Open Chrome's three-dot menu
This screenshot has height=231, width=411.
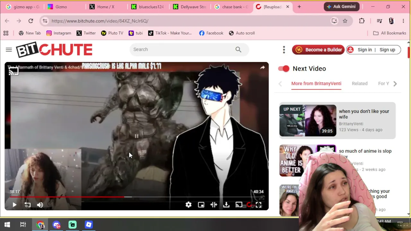pyautogui.click(x=403, y=21)
